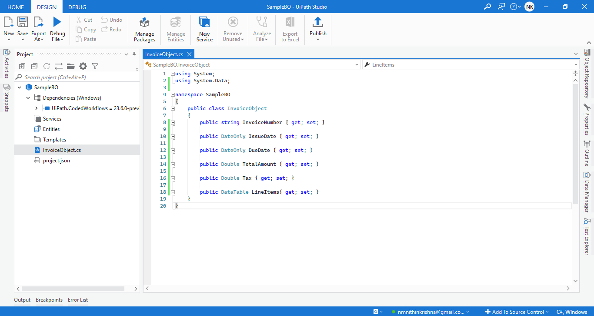594x316 pixels.
Task: Open the Project panel options dropdown arrow
Action: click(x=127, y=54)
